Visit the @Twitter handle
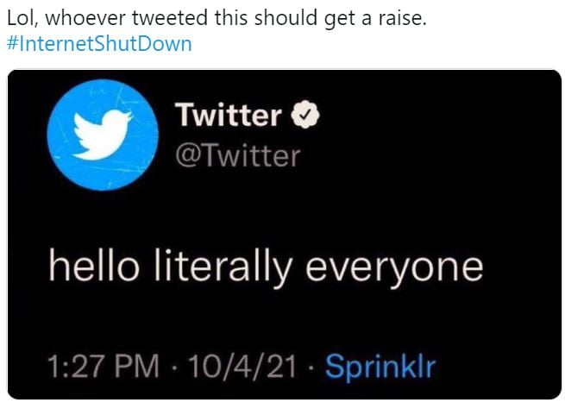 (x=238, y=156)
